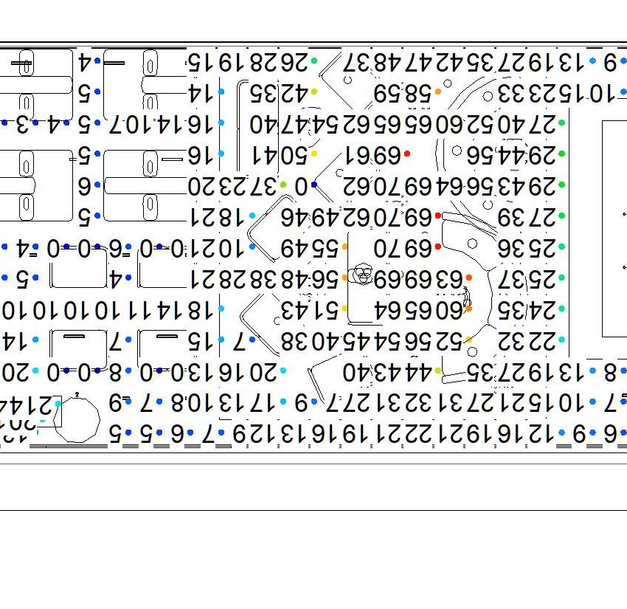Click the yellow dot beside upside-down values 50 41
627x609 pixels.
314,154
